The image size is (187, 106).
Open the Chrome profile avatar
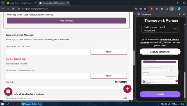pos(179,9)
